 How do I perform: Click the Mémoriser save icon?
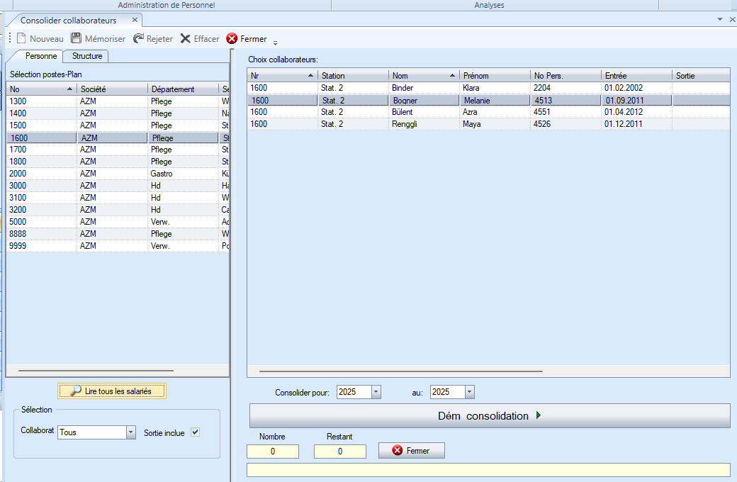coord(77,39)
